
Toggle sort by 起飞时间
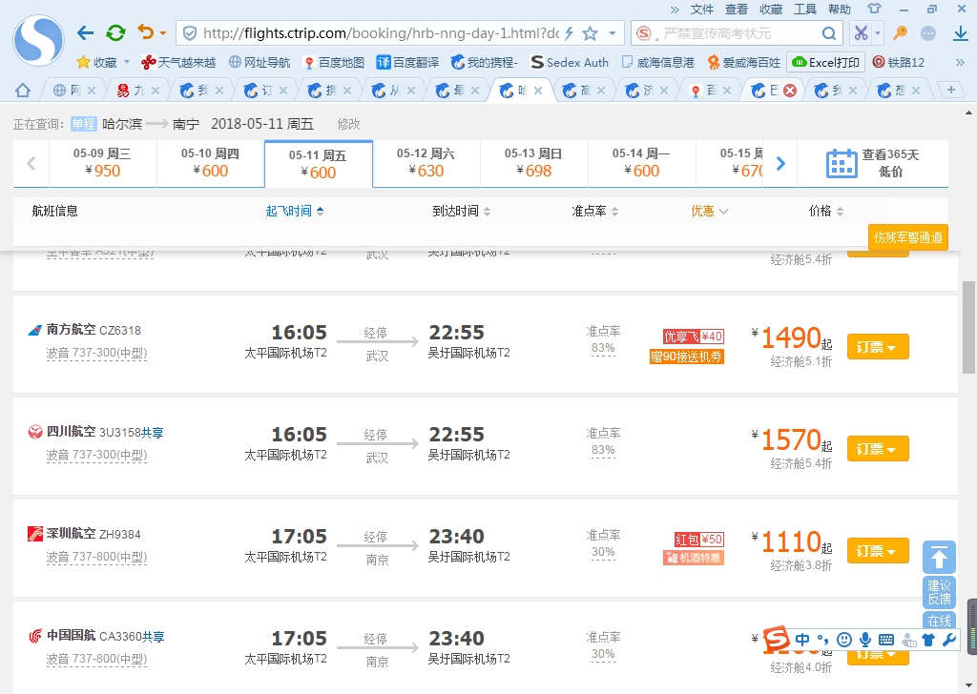295,211
